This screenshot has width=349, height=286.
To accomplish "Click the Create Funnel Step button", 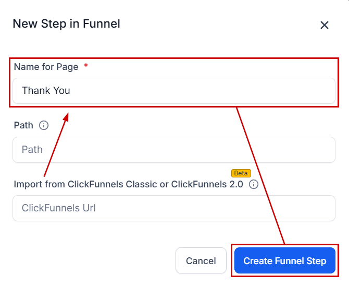I will tap(285, 261).
